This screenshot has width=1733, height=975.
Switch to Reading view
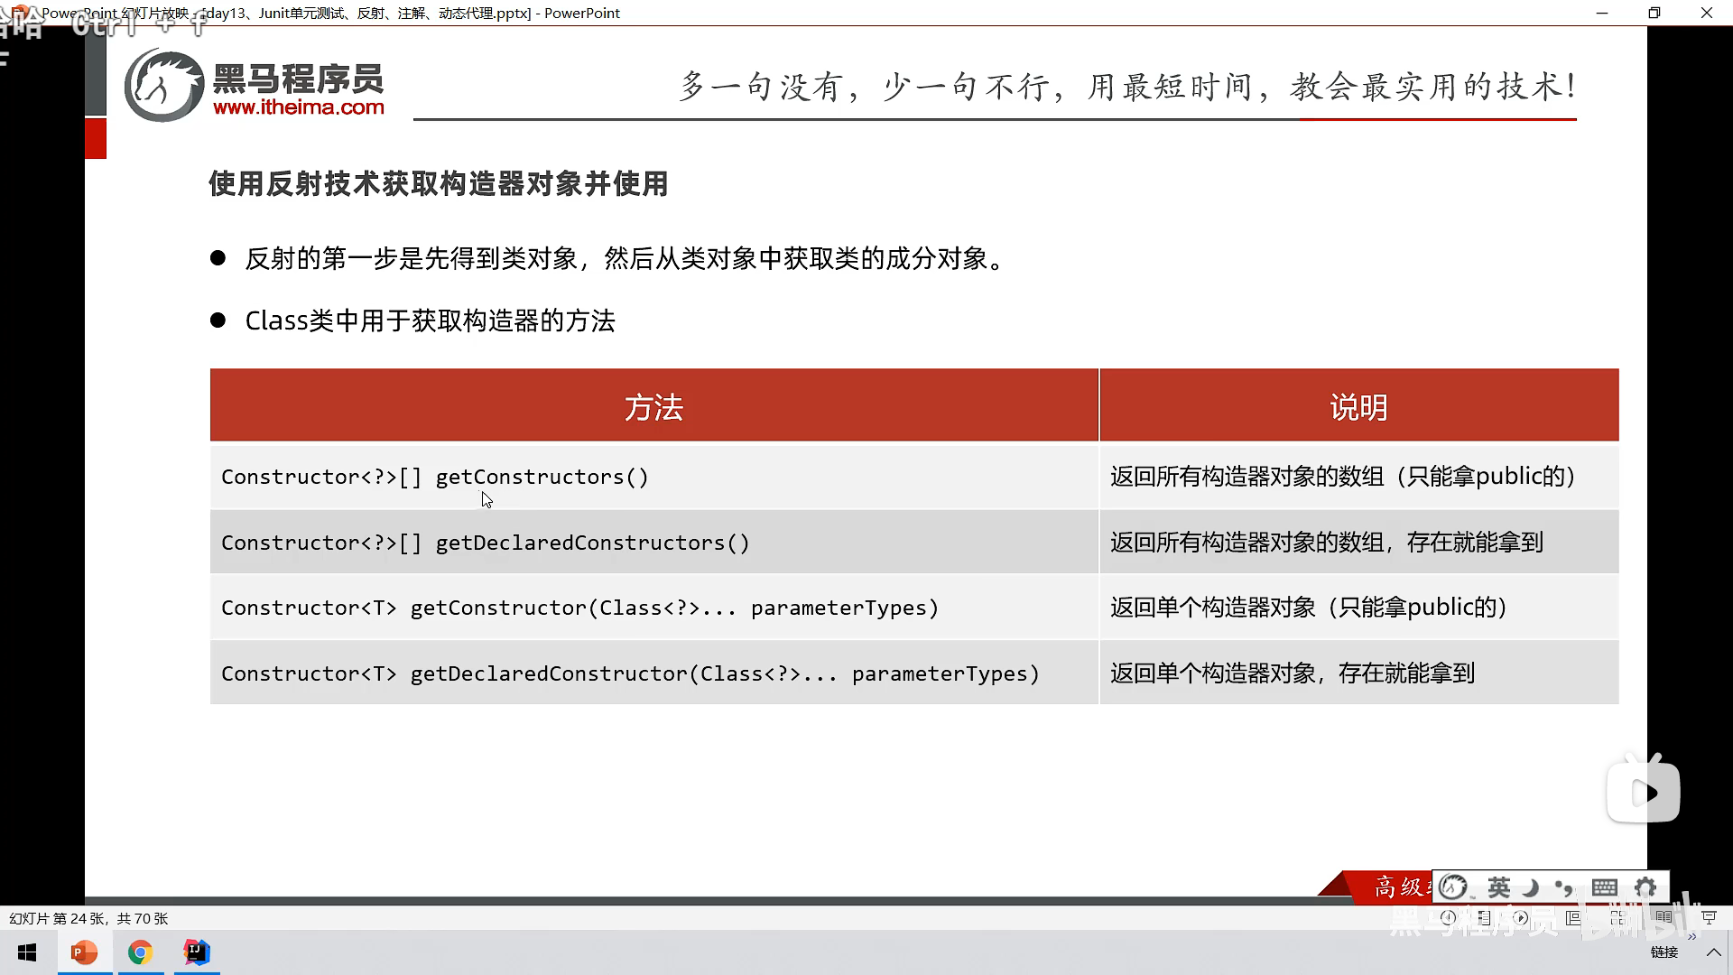[1663, 916]
